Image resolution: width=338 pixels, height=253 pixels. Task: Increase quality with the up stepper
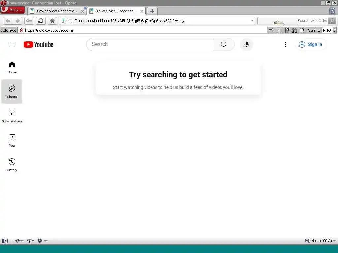tap(334, 29)
